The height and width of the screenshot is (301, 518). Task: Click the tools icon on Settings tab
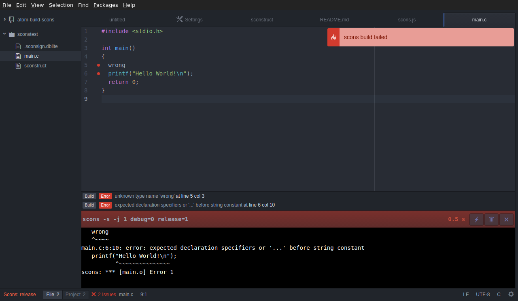click(180, 19)
